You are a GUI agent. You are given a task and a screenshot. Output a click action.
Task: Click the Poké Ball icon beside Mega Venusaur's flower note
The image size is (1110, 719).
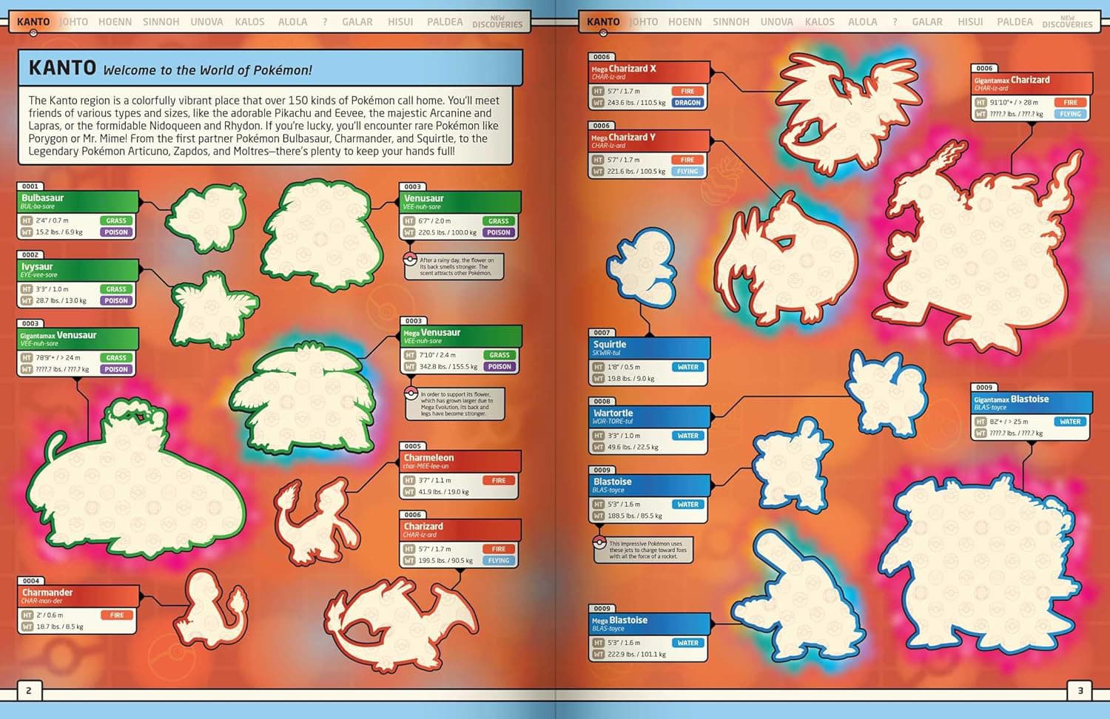pos(410,394)
